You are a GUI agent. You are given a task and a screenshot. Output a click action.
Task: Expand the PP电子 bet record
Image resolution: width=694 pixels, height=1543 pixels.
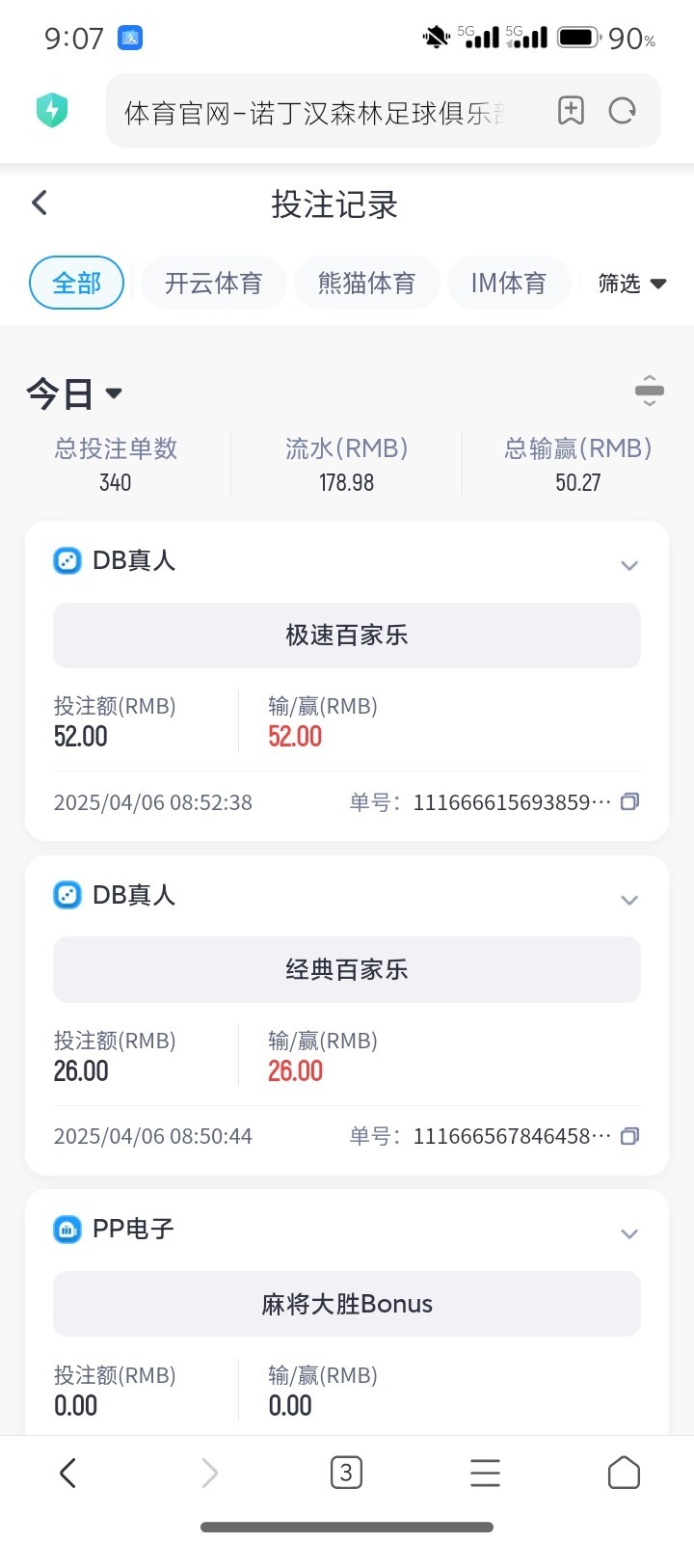pos(629,1233)
